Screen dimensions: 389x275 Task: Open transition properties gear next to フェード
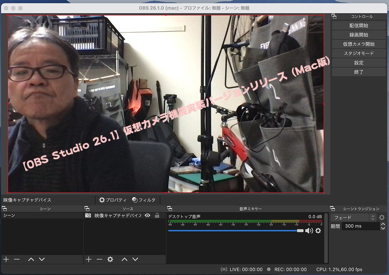point(382,217)
